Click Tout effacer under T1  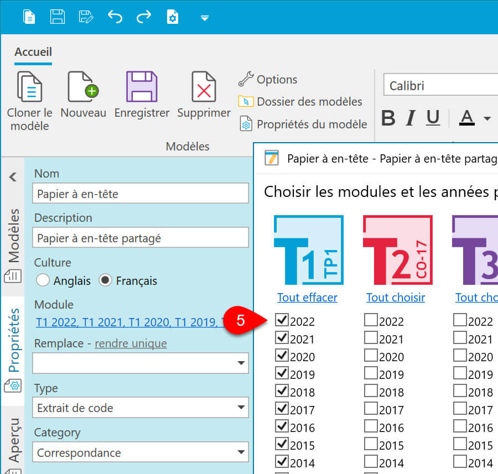point(307,298)
